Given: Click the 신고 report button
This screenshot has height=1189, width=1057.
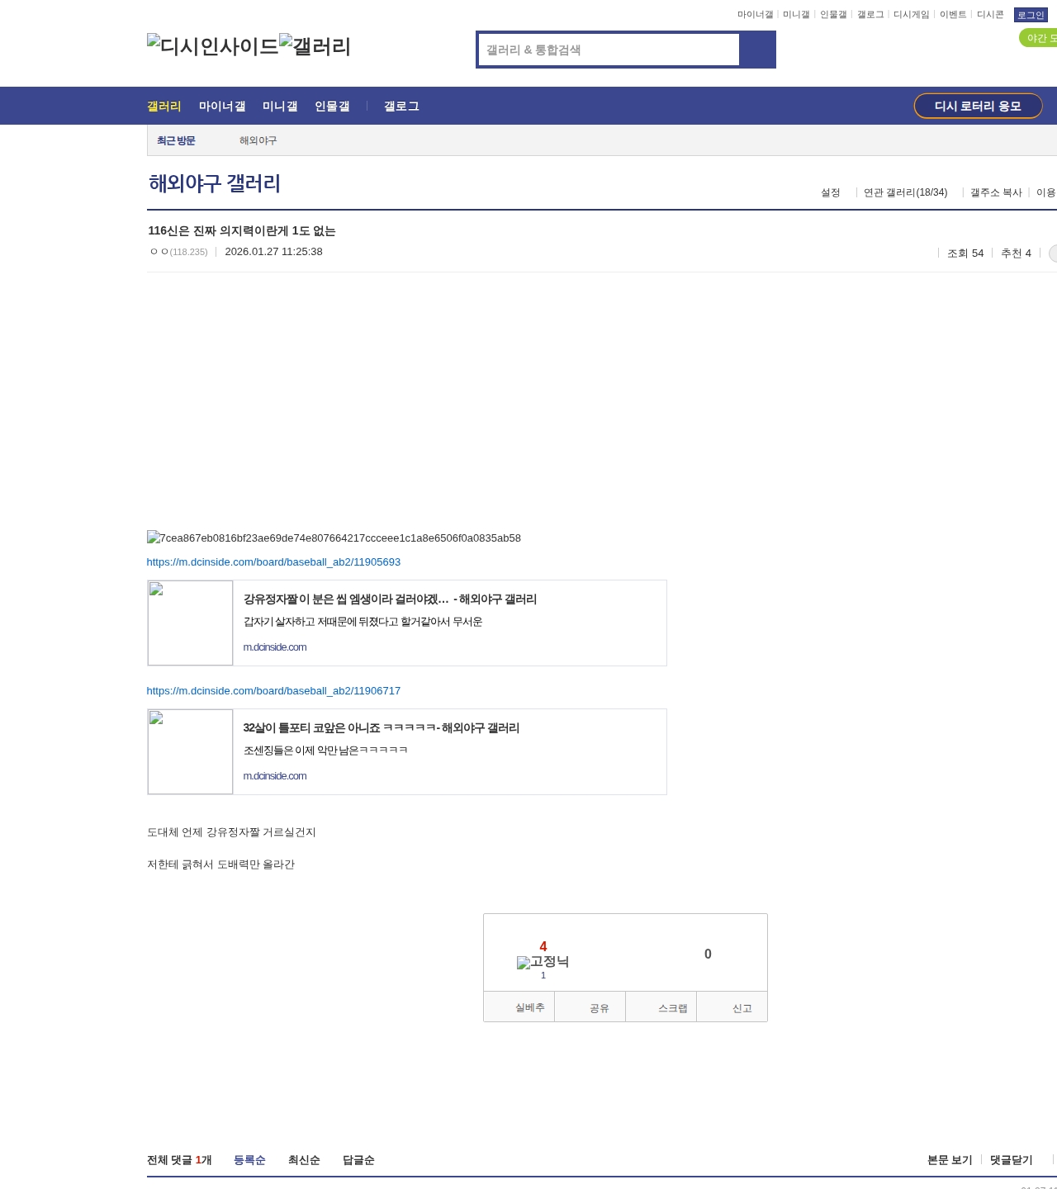Looking at the screenshot, I should pos(732,1007).
